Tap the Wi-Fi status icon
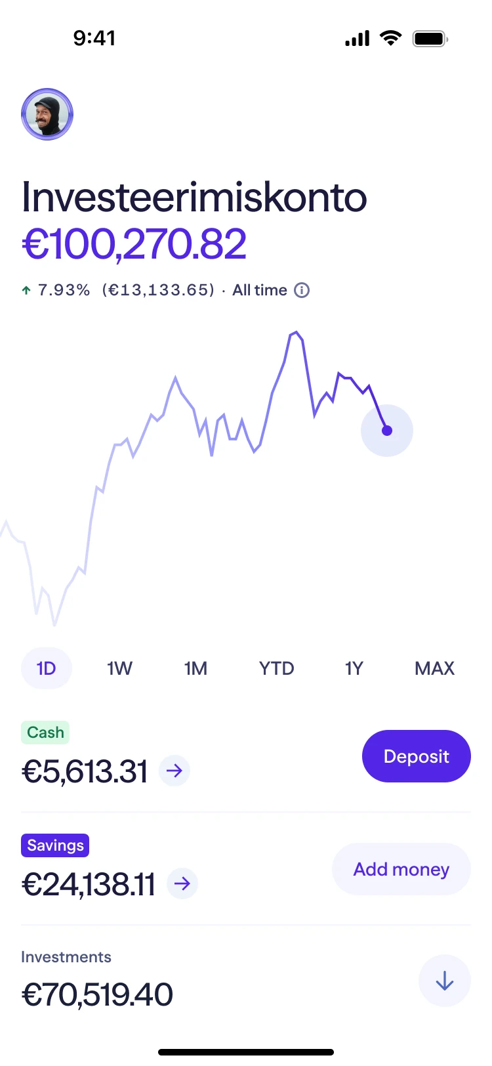 (391, 38)
